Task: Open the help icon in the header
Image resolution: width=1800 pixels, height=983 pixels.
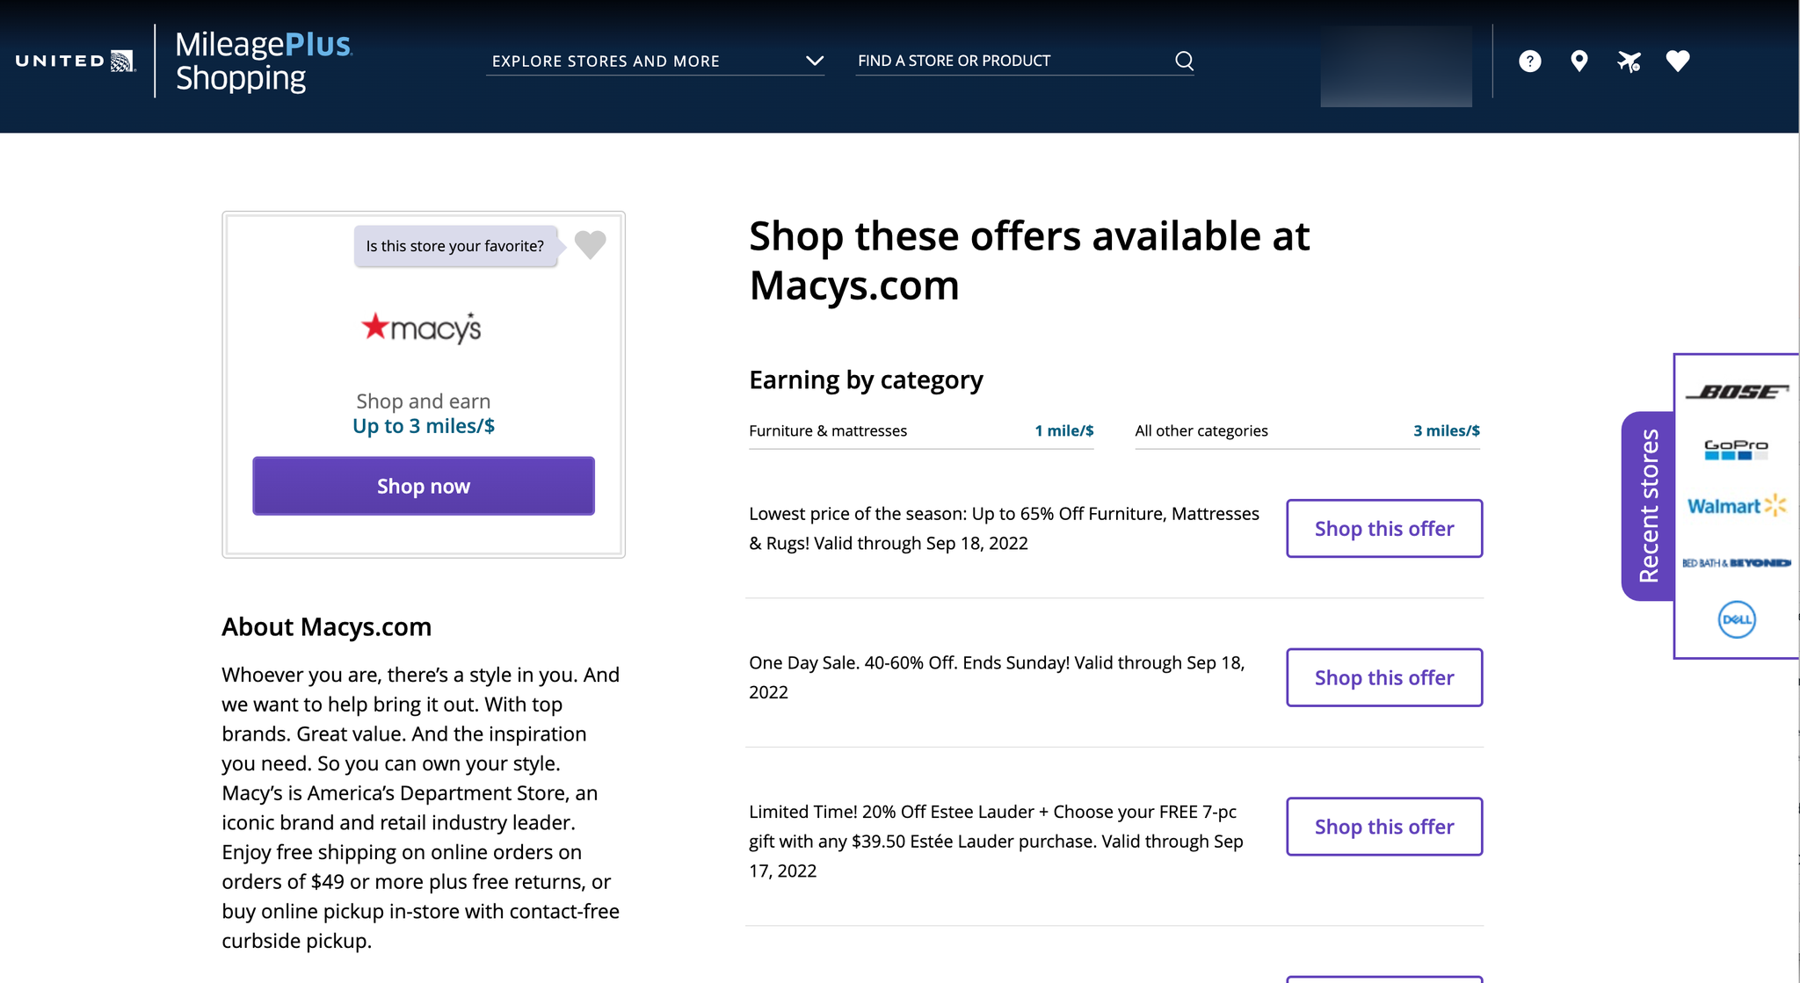Action: (x=1530, y=61)
